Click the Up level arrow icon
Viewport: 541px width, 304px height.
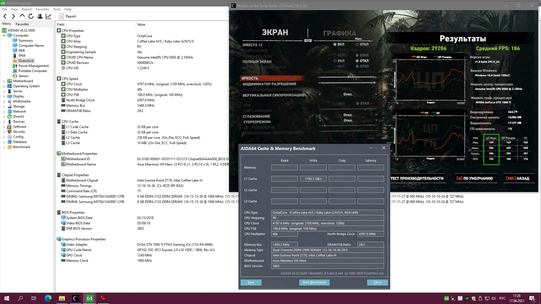22,16
